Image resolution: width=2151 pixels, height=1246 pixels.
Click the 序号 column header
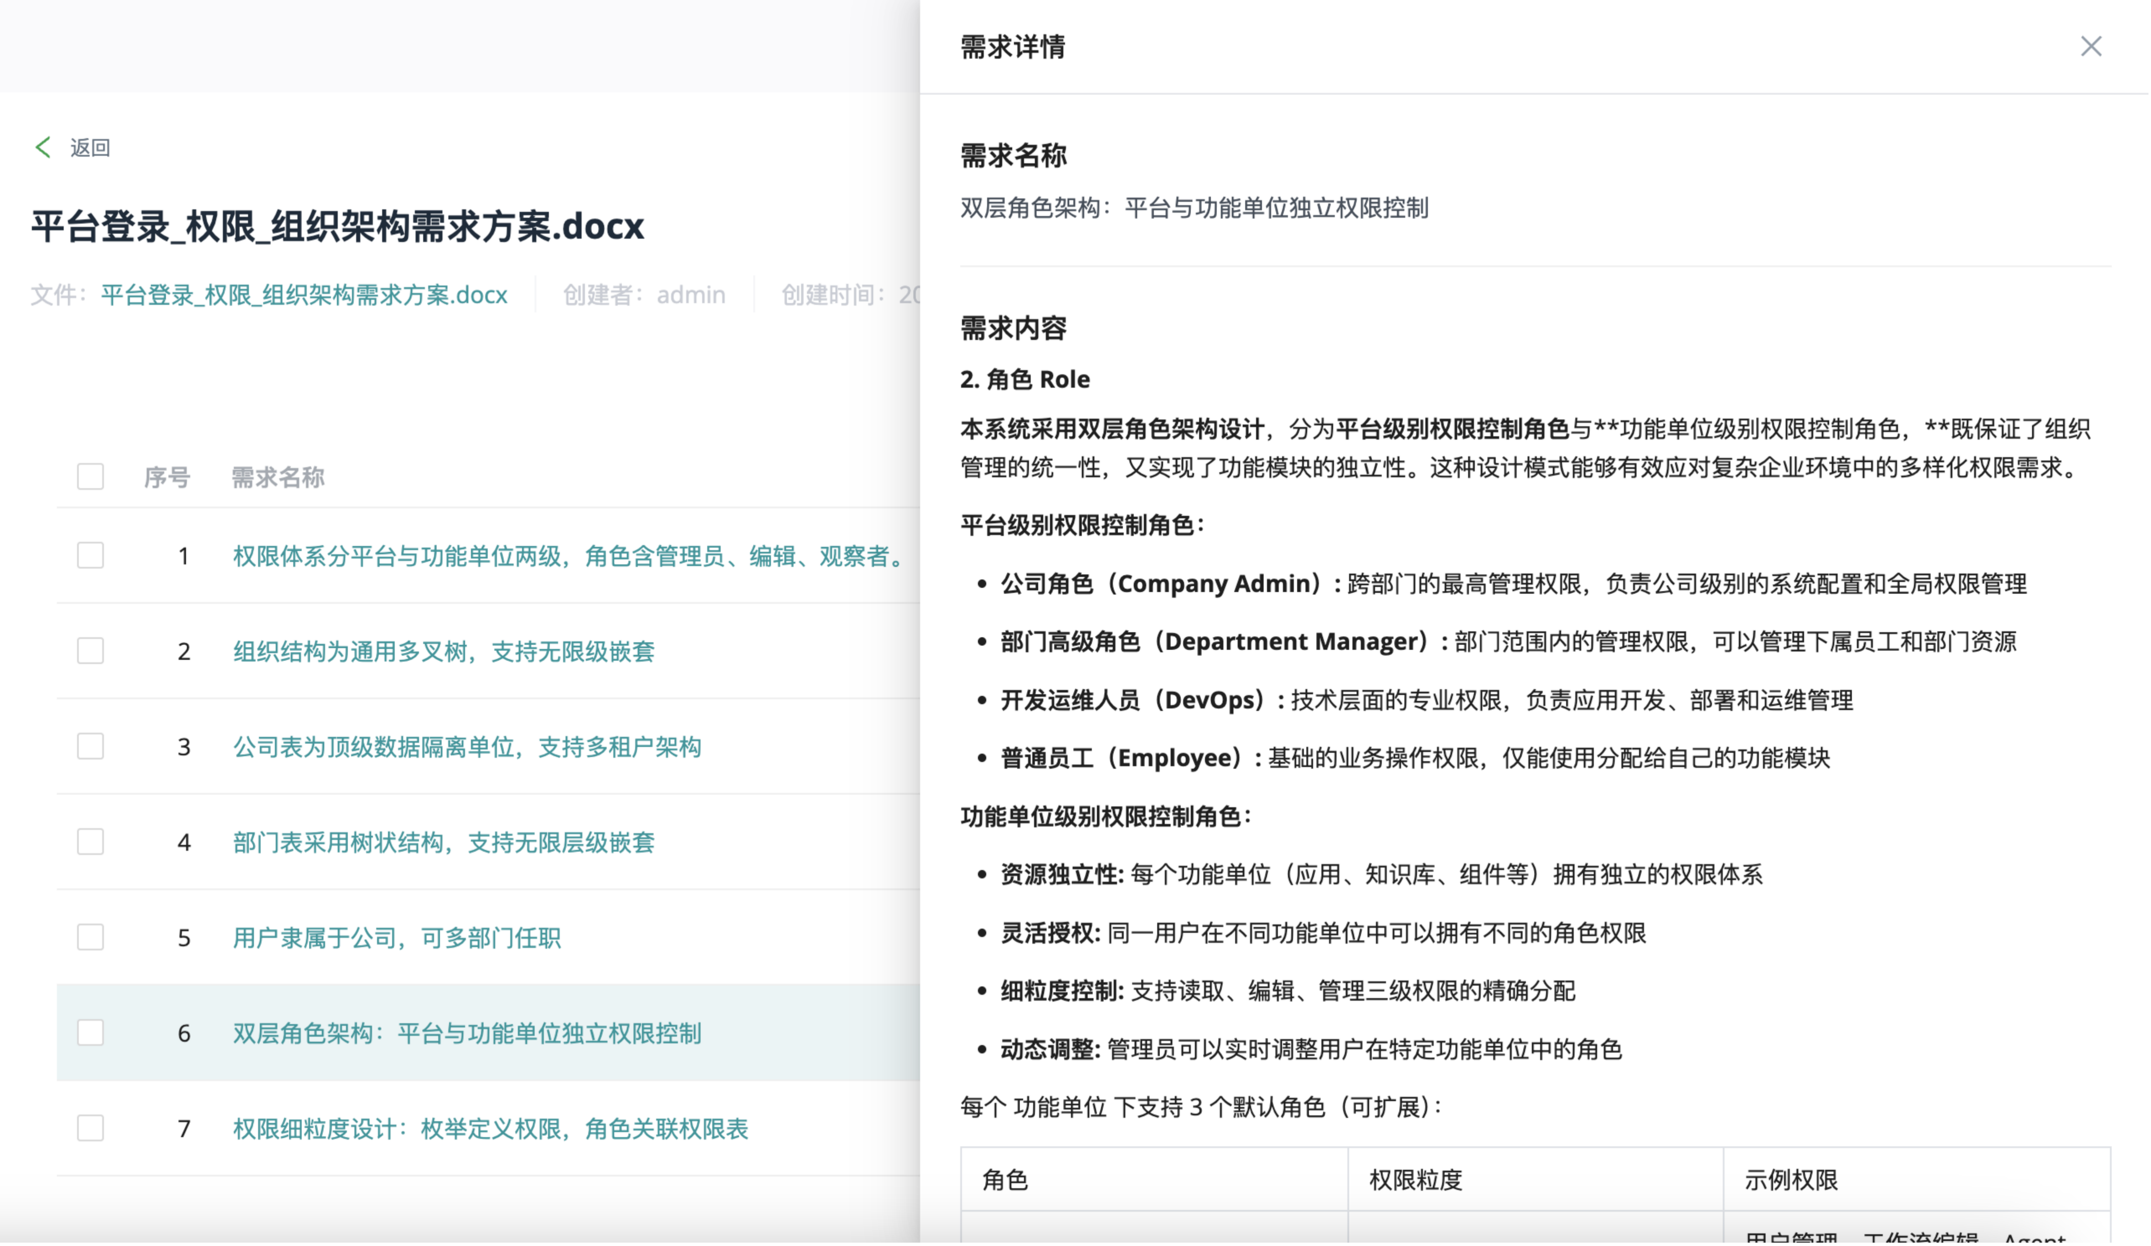(x=166, y=477)
